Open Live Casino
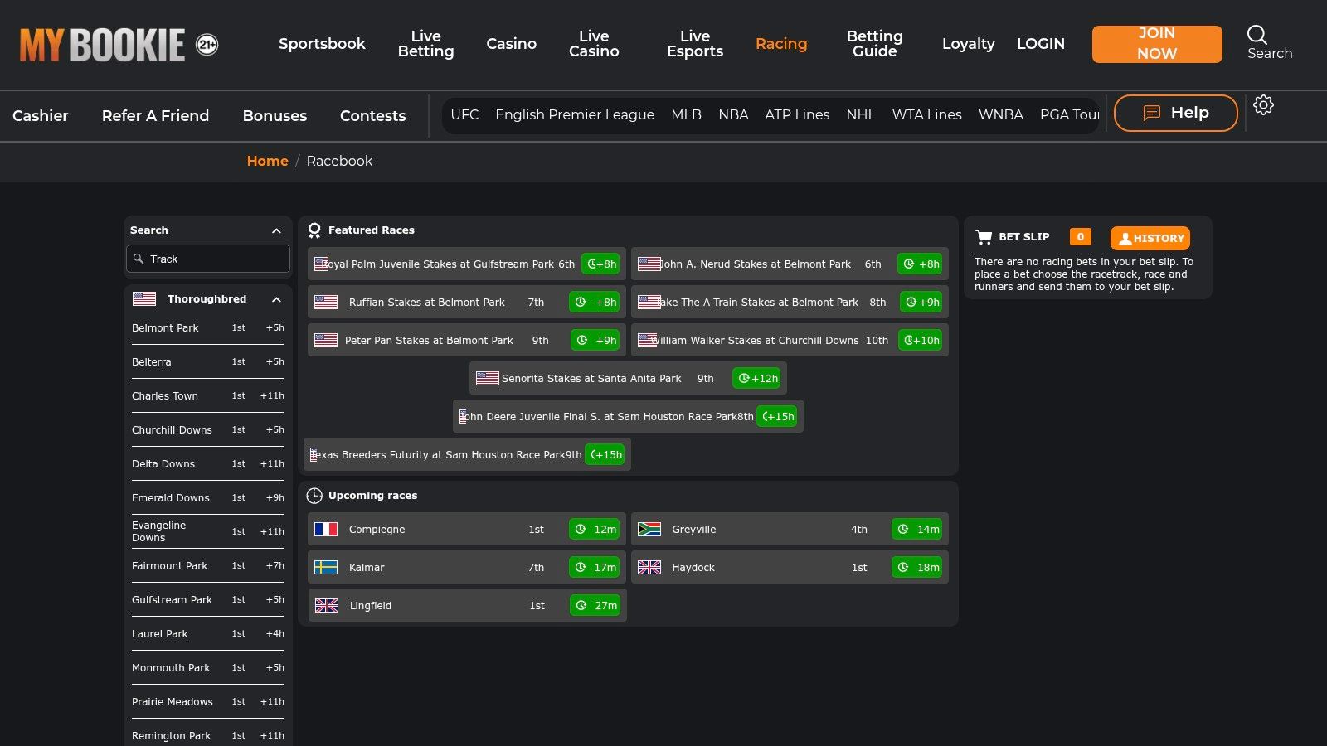1327x746 pixels. pyautogui.click(x=594, y=44)
